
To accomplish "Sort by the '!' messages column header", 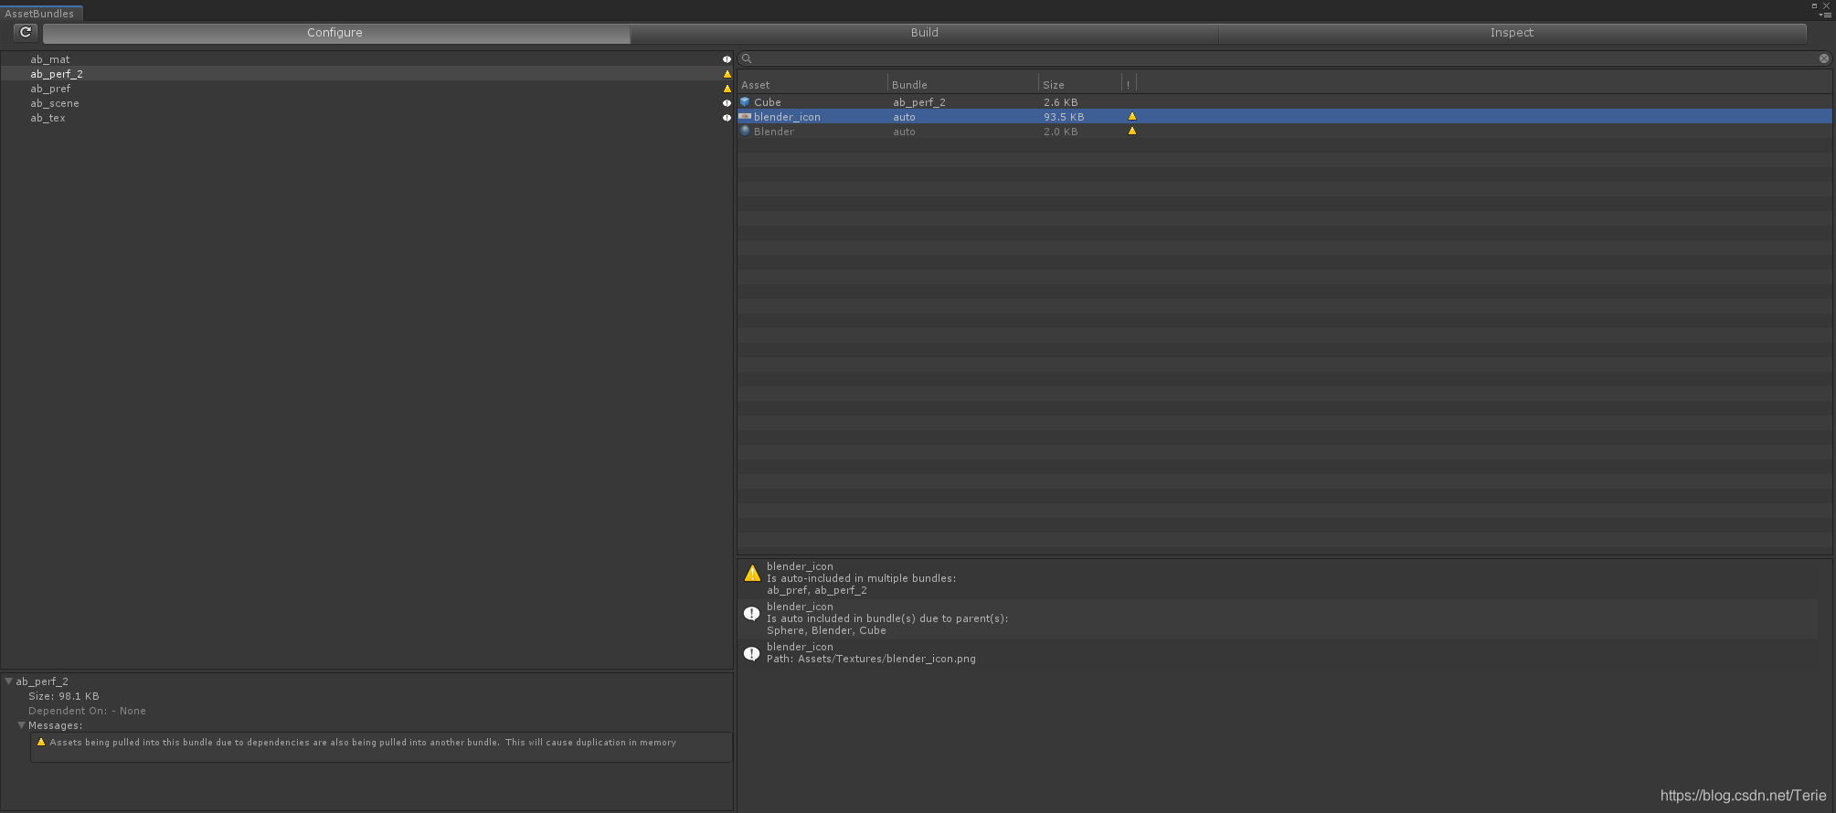I will (1129, 84).
